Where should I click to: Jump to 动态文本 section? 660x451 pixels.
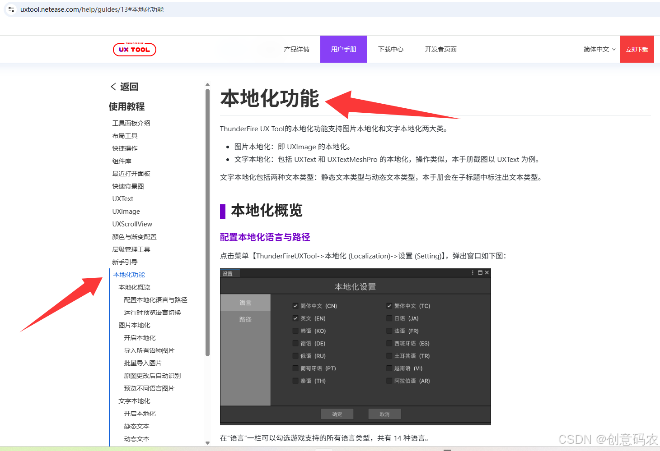(136, 439)
